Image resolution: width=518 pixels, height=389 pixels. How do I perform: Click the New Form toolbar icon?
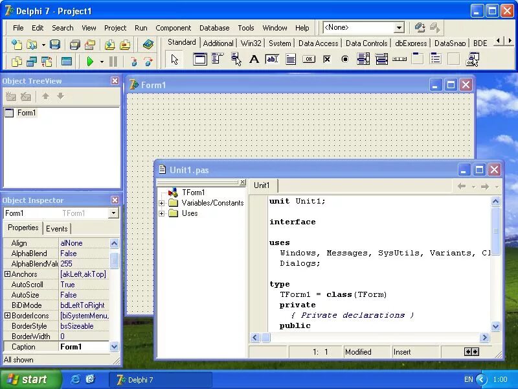click(x=67, y=61)
